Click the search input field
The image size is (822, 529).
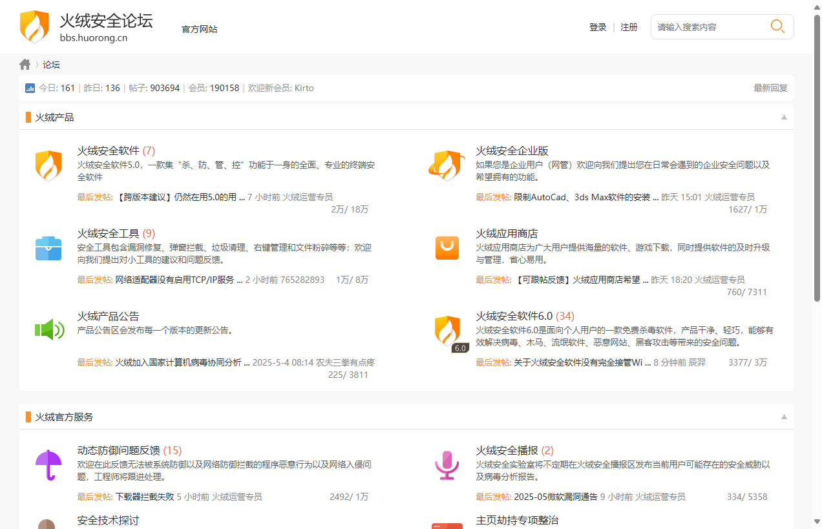(x=704, y=26)
